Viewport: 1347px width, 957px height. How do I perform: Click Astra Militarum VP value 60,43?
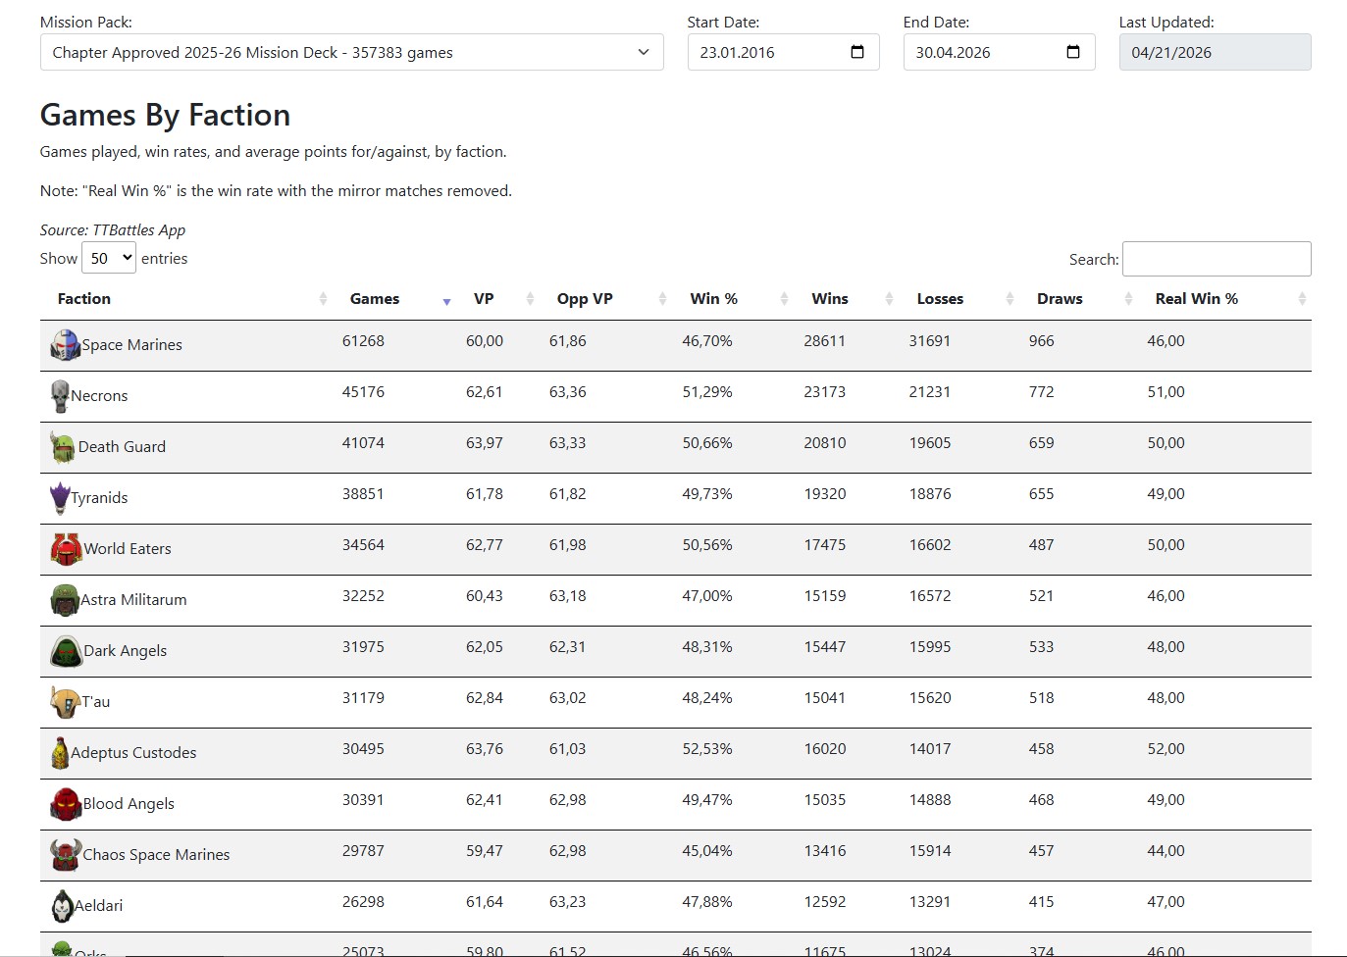point(485,596)
